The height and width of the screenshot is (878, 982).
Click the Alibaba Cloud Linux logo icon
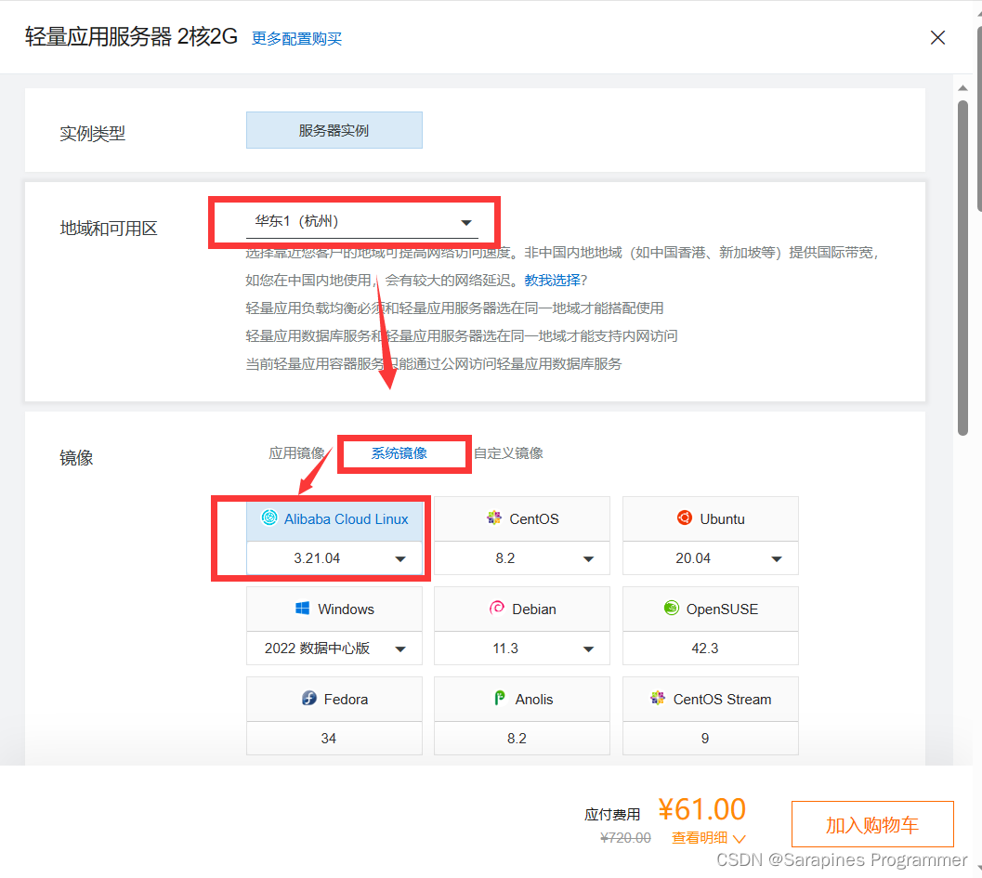click(x=269, y=518)
